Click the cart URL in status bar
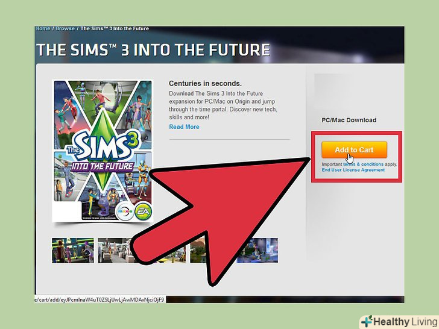Viewport: 439px width, 329px height. (x=99, y=299)
